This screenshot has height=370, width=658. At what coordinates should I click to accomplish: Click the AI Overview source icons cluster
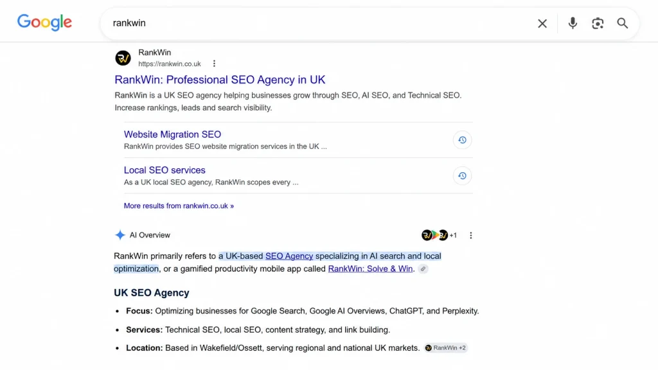click(439, 235)
